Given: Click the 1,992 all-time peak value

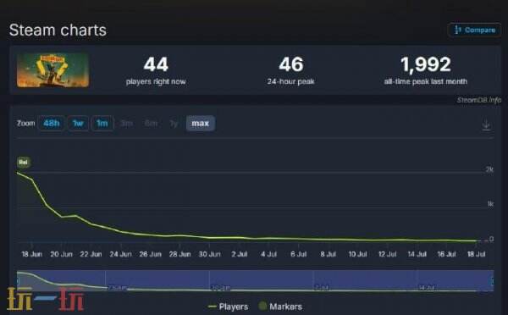Looking at the screenshot, I should (425, 64).
